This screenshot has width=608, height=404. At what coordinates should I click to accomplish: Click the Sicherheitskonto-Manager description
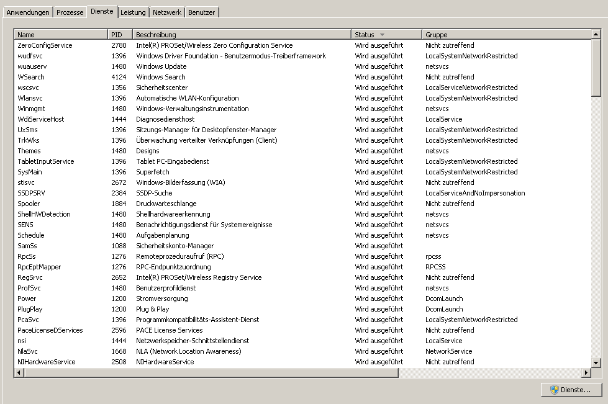click(x=175, y=246)
